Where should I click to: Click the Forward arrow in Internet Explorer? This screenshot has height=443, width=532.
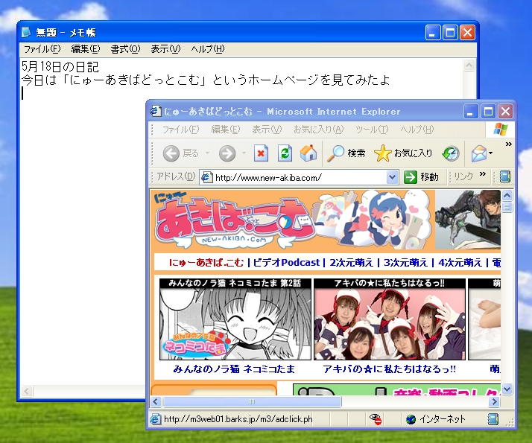[227, 153]
